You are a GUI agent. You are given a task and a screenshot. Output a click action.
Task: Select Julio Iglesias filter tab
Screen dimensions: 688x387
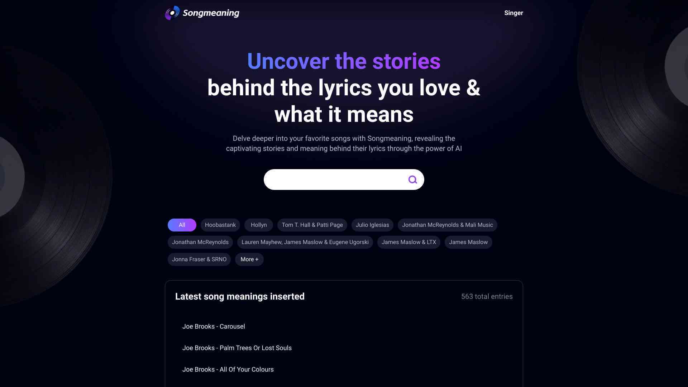coord(372,225)
